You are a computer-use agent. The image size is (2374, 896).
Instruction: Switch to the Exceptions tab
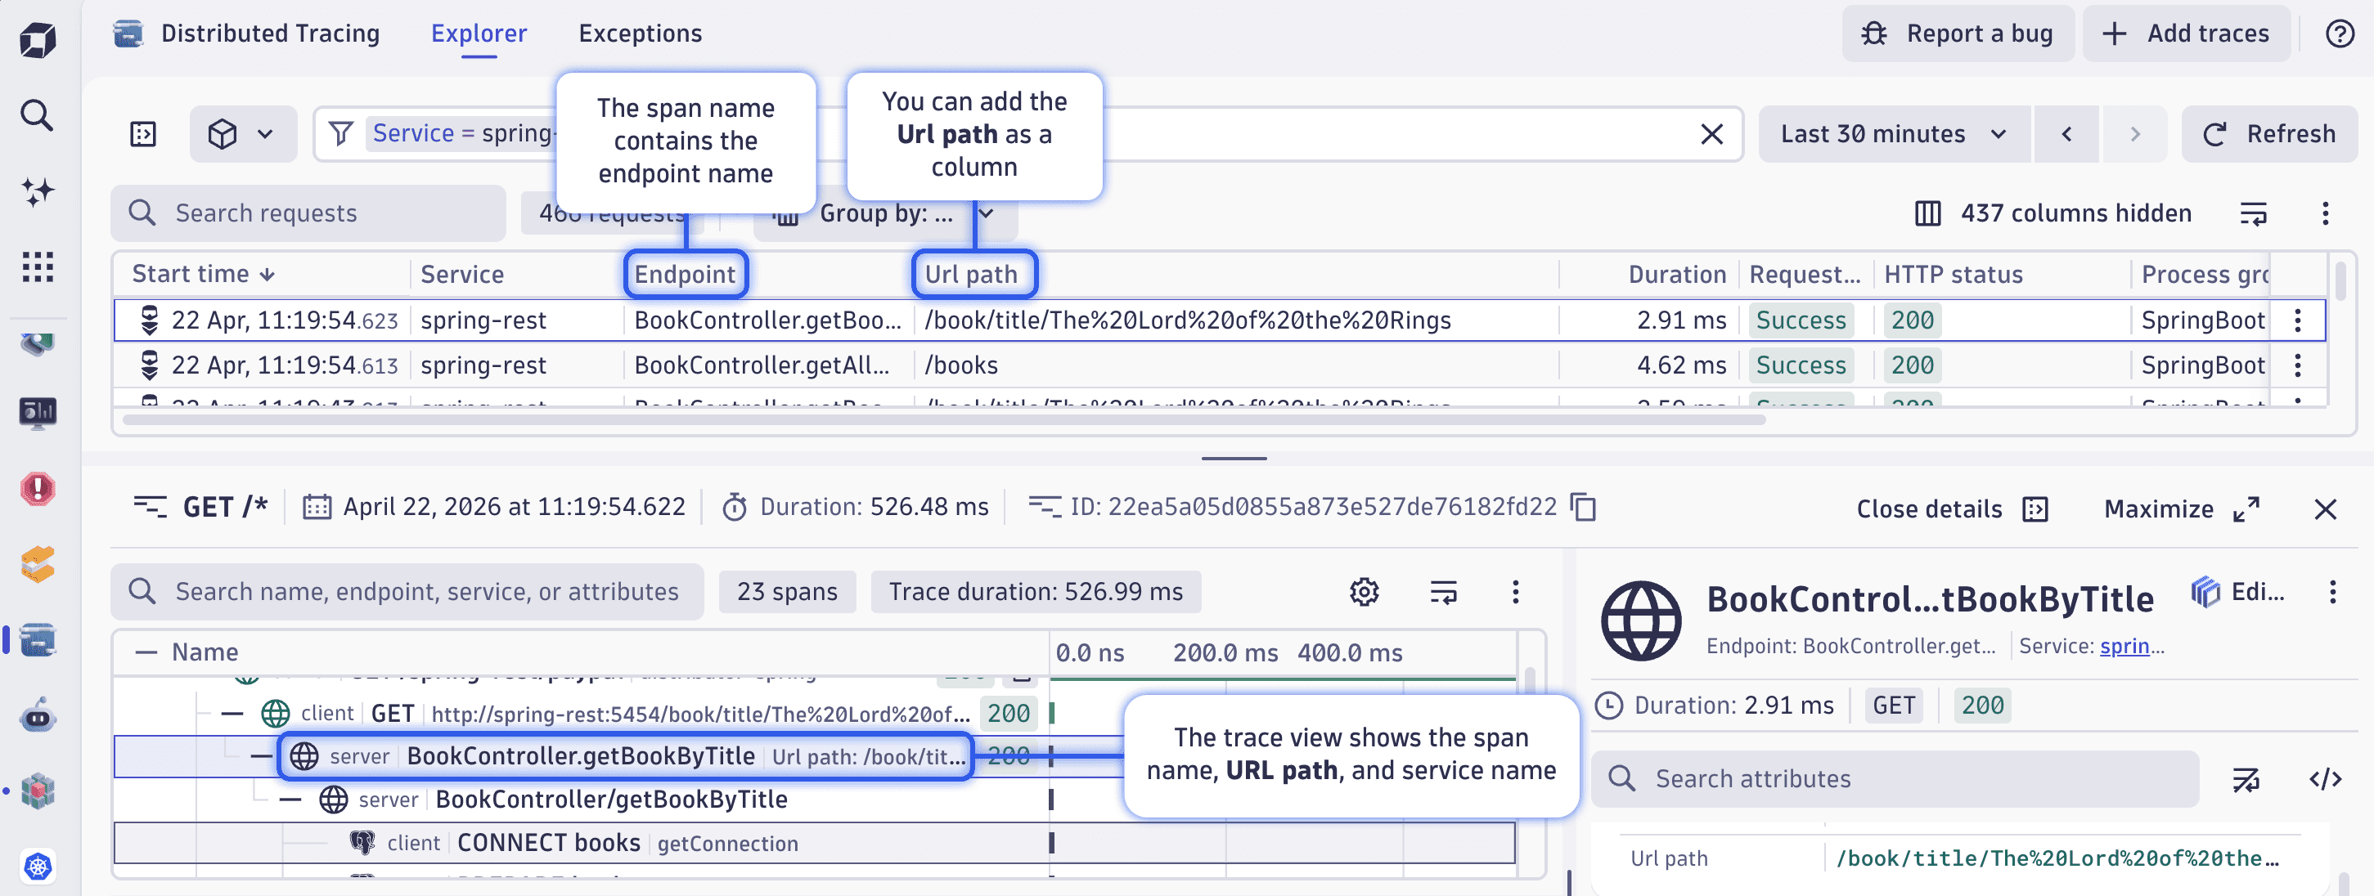coord(640,34)
